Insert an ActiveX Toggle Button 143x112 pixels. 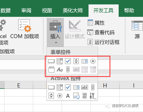[x=85, y=96]
